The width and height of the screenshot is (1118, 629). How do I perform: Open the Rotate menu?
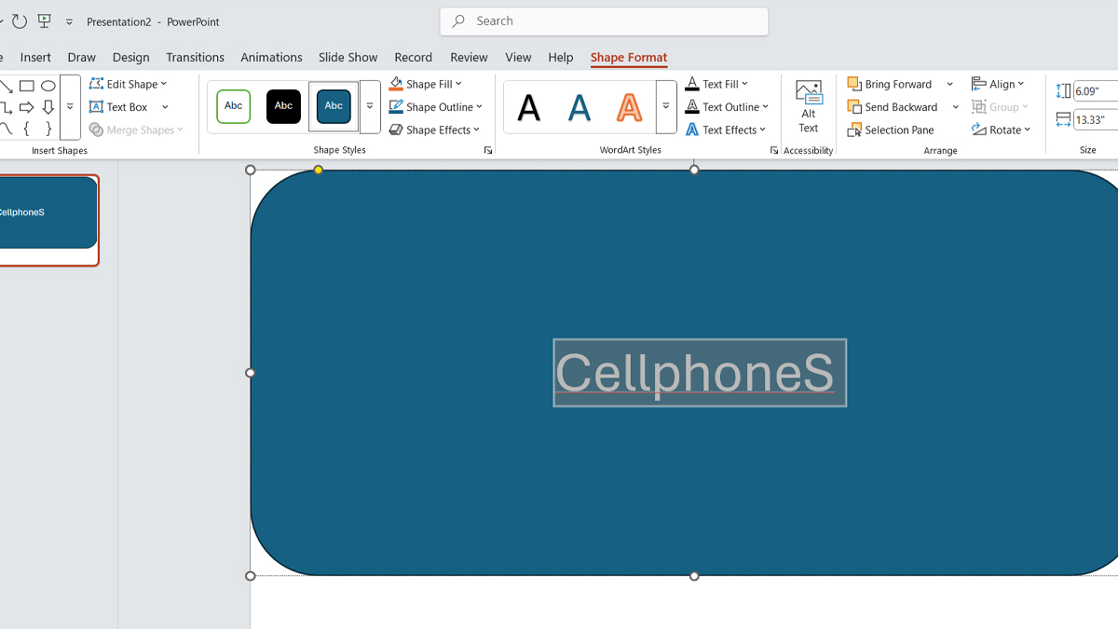1002,130
